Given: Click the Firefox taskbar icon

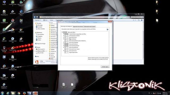Looking at the screenshot, I should pos(24,93).
